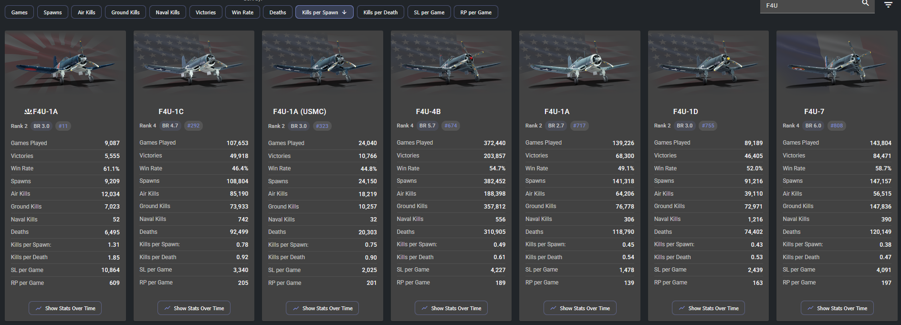Open the filter options icon
The width and height of the screenshot is (901, 325).
pyautogui.click(x=888, y=5)
